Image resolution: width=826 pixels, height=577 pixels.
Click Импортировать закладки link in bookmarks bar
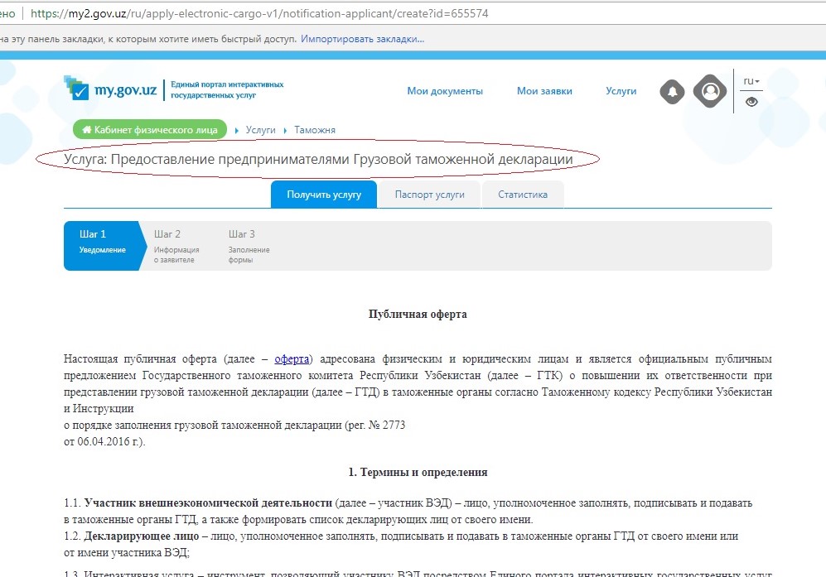[x=362, y=39]
